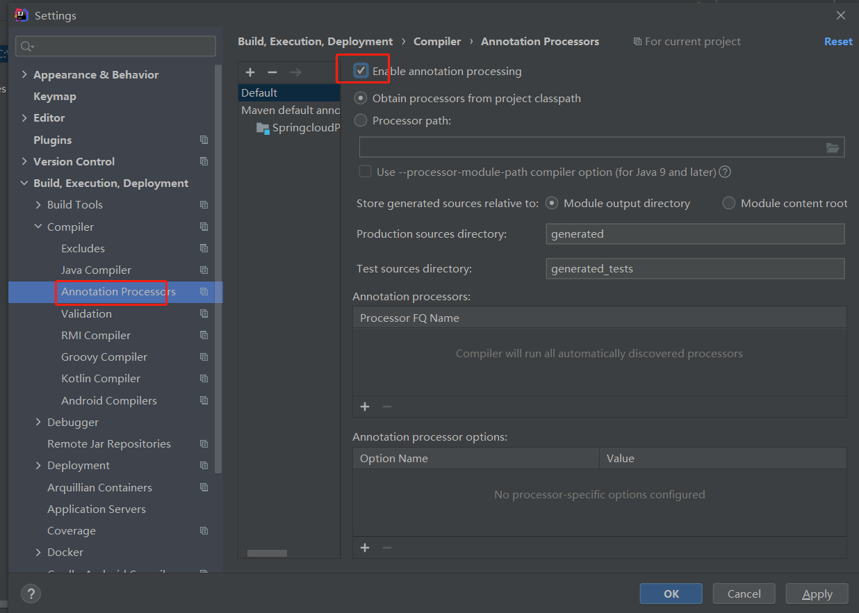Click project-level icon beside Deployment
Viewport: 859px width, 613px height.
coord(204,465)
